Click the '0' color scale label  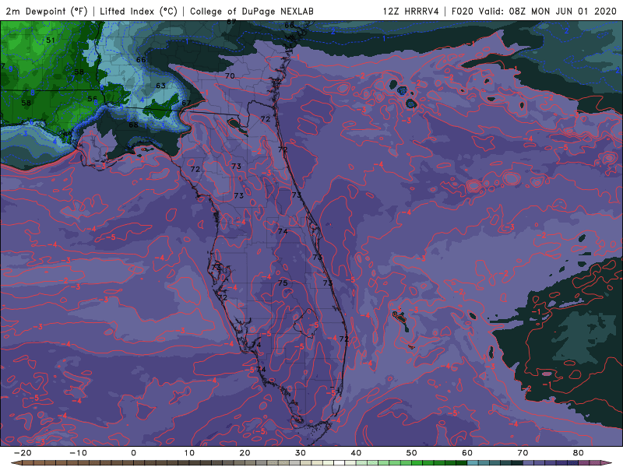coord(133,453)
